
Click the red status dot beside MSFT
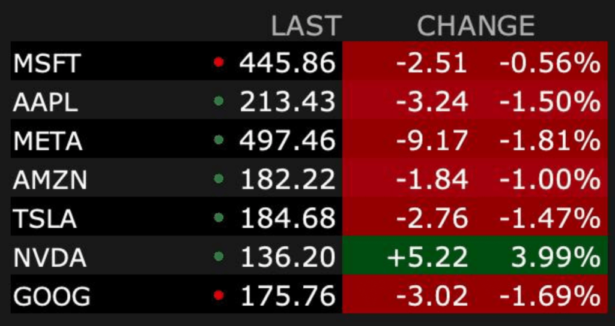click(x=219, y=61)
